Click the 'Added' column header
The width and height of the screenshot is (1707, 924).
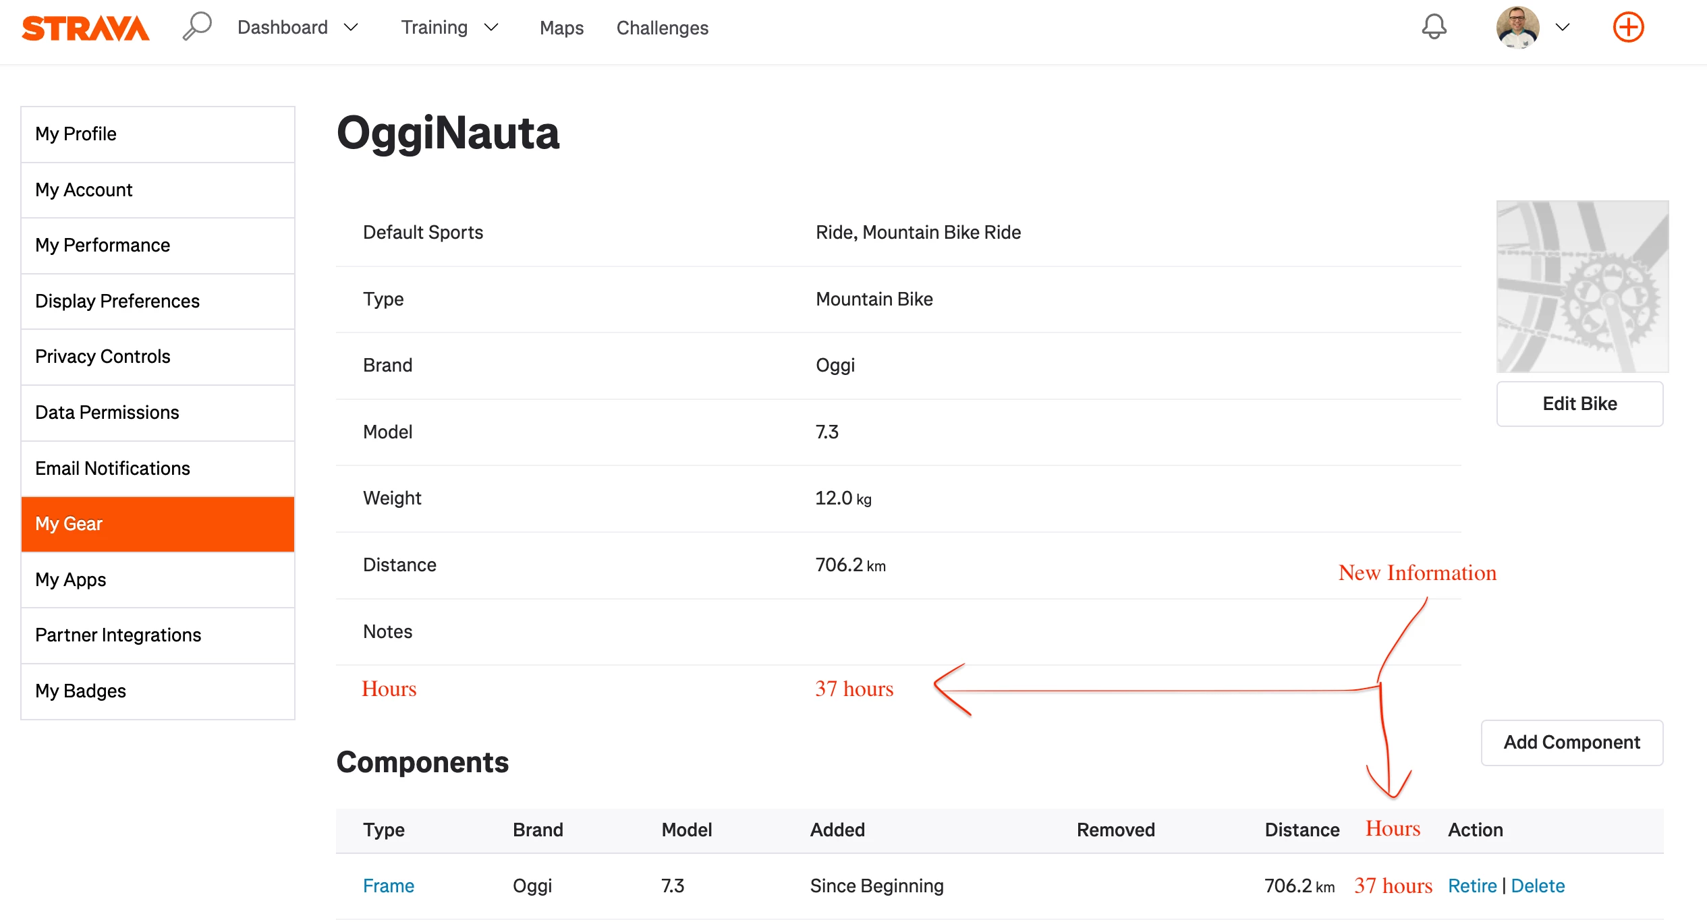point(837,830)
